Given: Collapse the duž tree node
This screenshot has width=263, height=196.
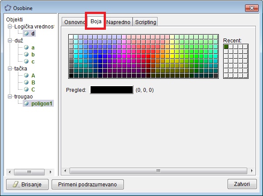Looking at the screenshot, I should [10, 40].
